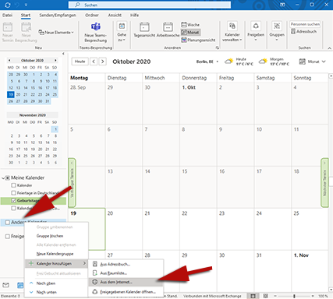Select the Woche view
The height and width of the screenshot is (299, 333).
[190, 25]
